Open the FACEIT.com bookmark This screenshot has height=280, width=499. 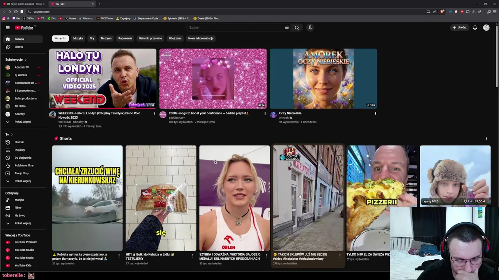pos(104,18)
